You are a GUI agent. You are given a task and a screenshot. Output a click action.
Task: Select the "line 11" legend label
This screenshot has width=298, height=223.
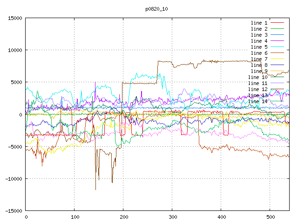tap(257, 83)
